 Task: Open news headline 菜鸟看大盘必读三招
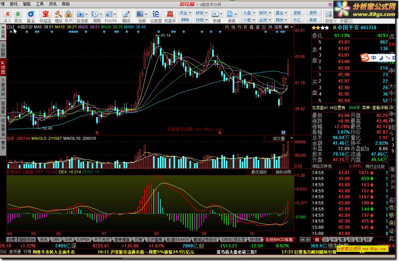pos(237,252)
